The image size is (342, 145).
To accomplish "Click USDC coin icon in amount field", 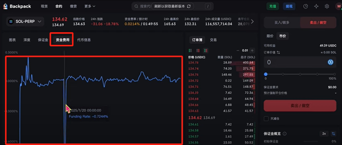I will (x=330, y=62).
